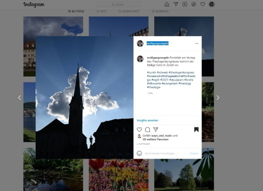Go to next post arrow
Image resolution: width=263 pixels, height=191 pixels.
click(218, 97)
